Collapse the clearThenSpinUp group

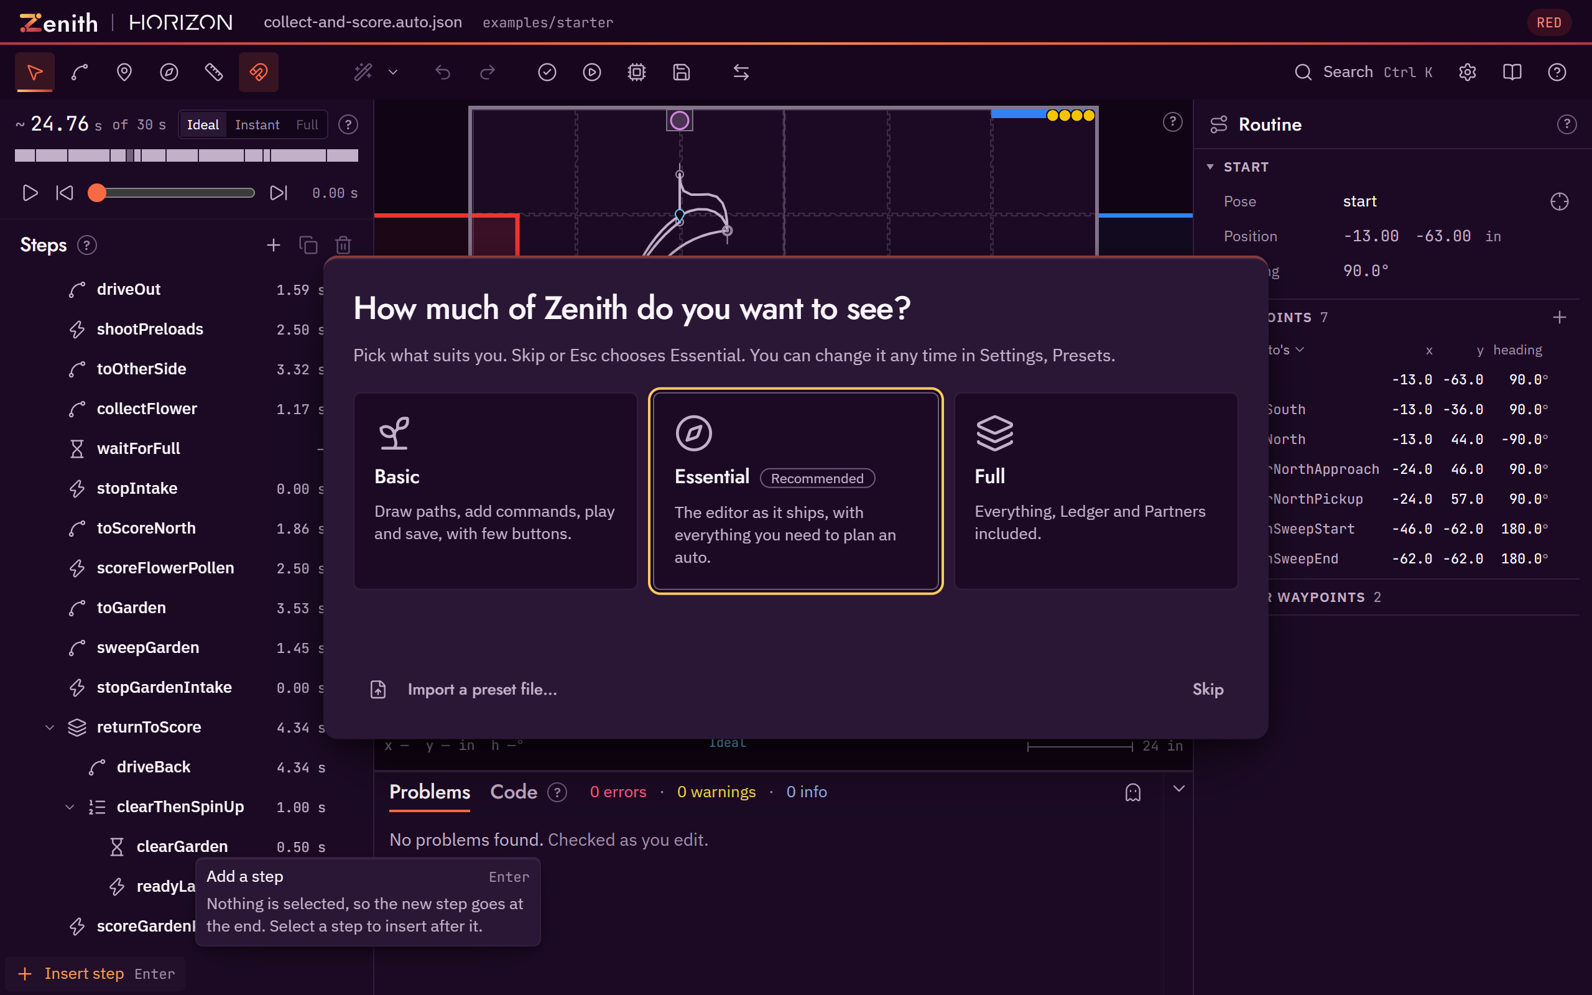point(70,807)
